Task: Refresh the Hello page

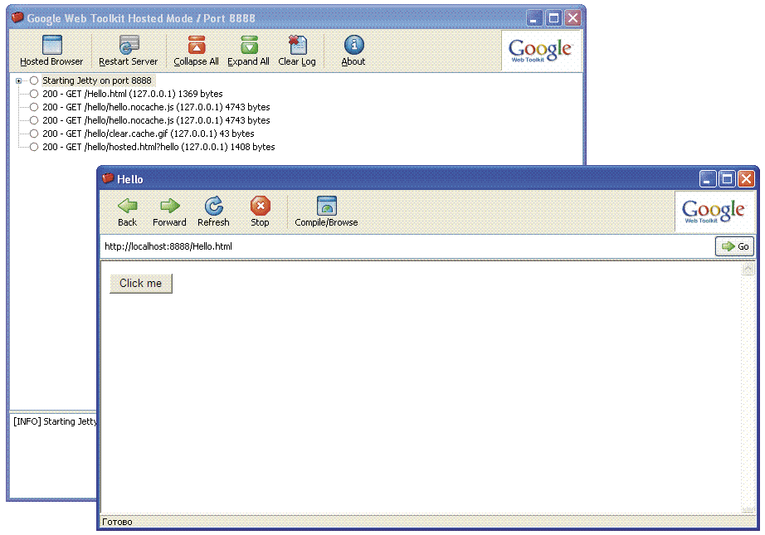Action: pos(213,212)
